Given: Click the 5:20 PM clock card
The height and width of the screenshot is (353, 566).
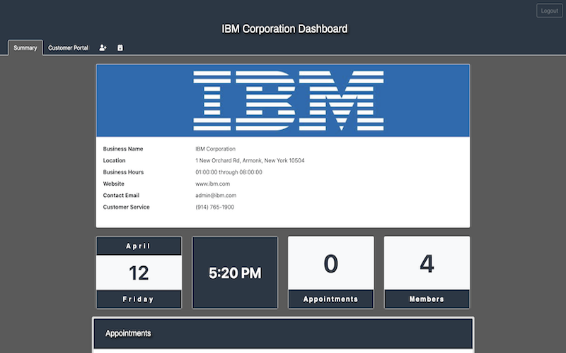Looking at the screenshot, I should (235, 273).
